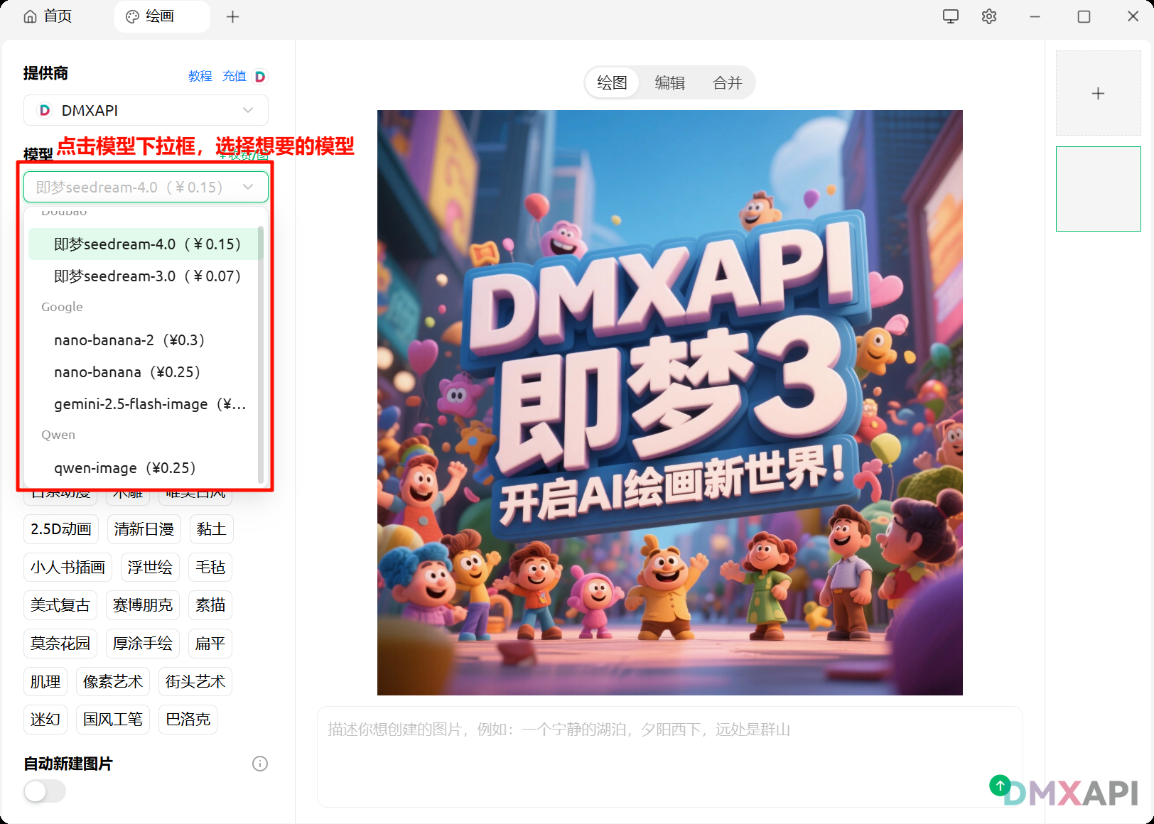Toggle the 自动新建图片 switch
Viewport: 1154px width, 824px height.
(x=45, y=791)
